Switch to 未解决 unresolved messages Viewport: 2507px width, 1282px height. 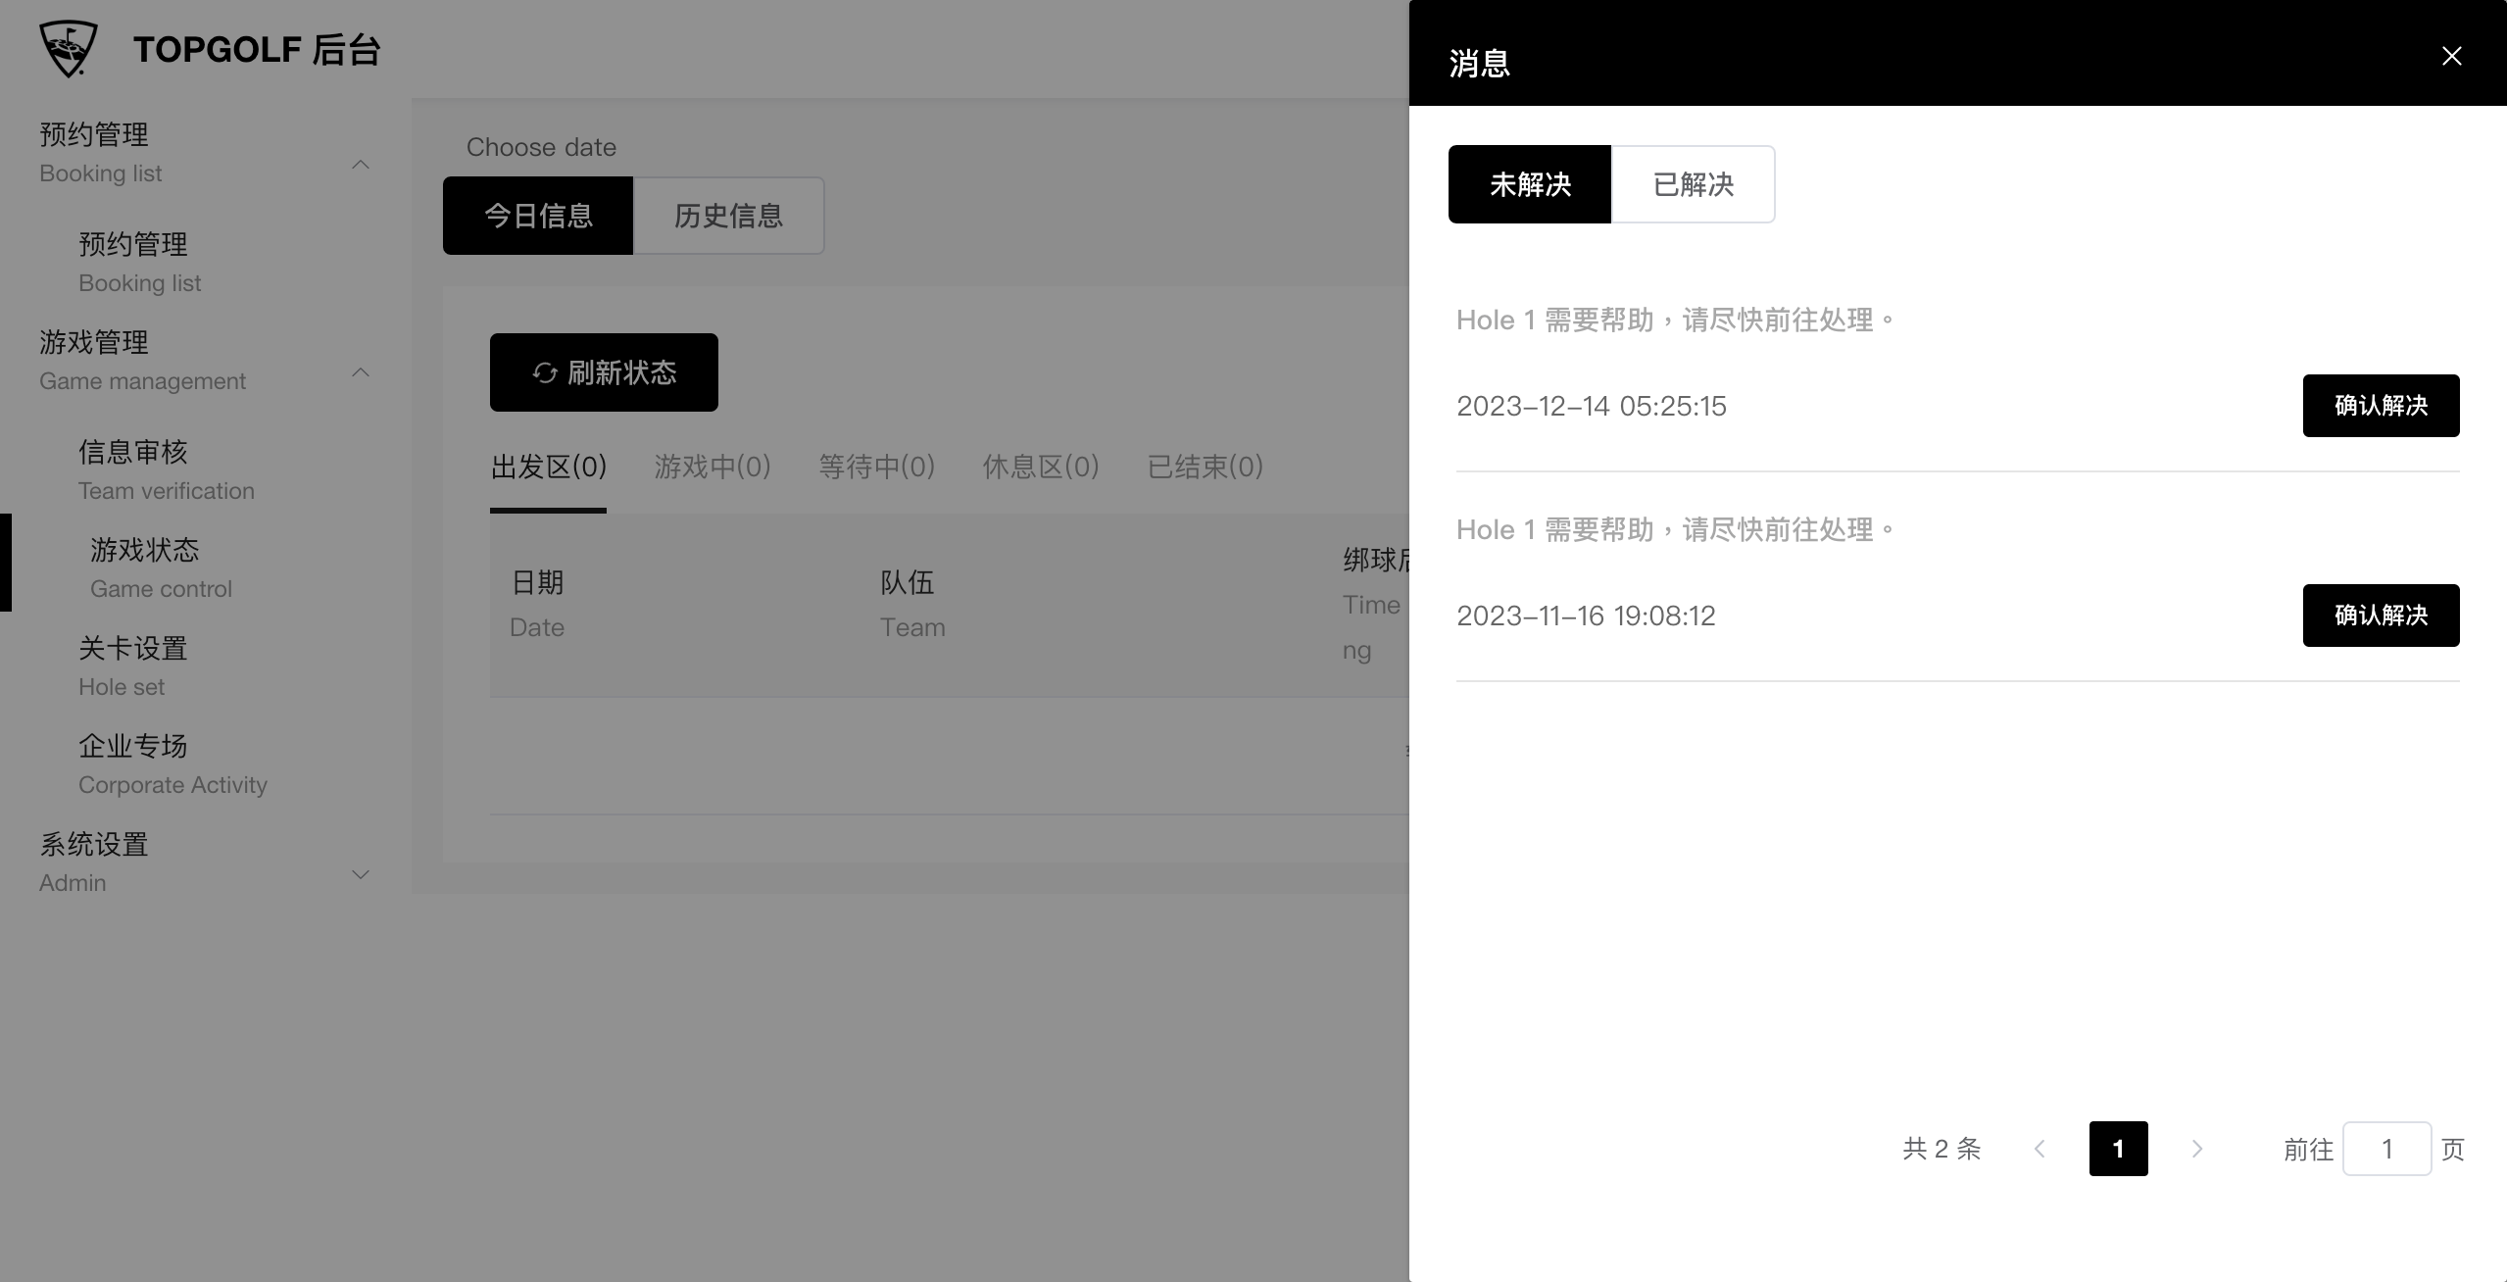(1529, 184)
